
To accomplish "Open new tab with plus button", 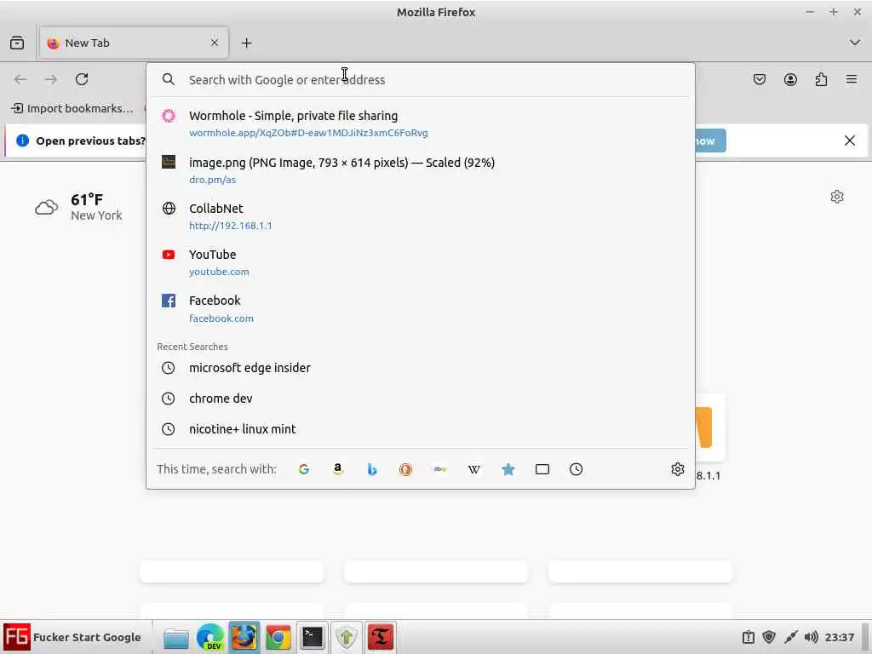I will (246, 43).
